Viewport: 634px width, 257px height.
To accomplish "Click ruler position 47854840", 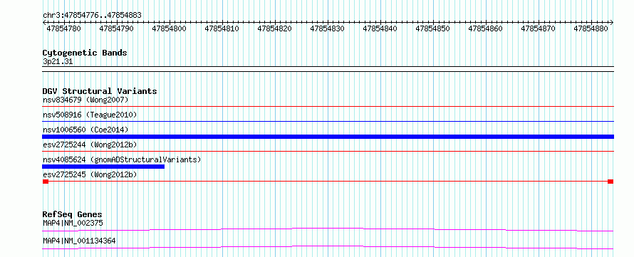I will coord(380,28).
